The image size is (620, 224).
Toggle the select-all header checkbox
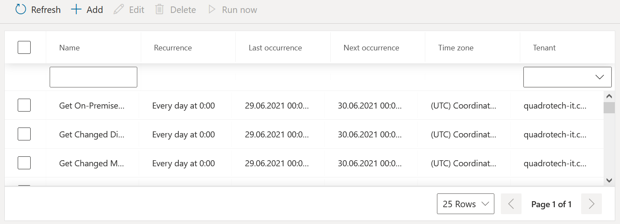pyautogui.click(x=24, y=47)
